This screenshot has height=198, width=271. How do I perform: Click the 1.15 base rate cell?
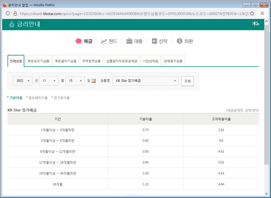(146, 184)
